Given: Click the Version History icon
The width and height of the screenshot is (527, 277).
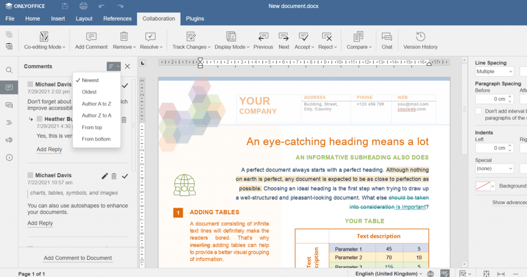Looking at the screenshot, I should 420,40.
